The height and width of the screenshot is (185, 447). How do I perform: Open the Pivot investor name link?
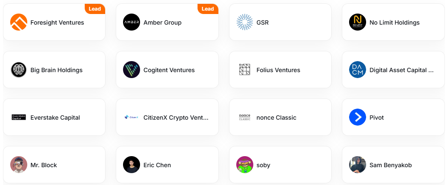[377, 118]
